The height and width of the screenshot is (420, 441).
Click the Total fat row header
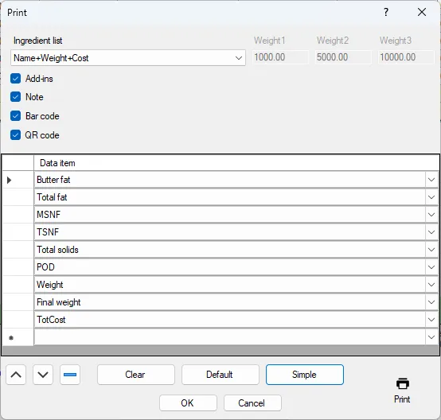tap(18, 197)
